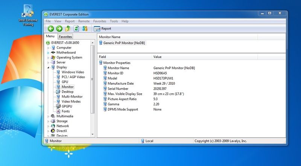Image resolution: width=301 pixels, height=166 pixels.
Task: Expand the Multimedia tree node
Action: (48, 116)
